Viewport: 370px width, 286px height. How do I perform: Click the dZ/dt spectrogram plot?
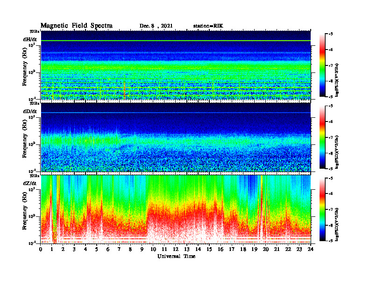coord(176,209)
